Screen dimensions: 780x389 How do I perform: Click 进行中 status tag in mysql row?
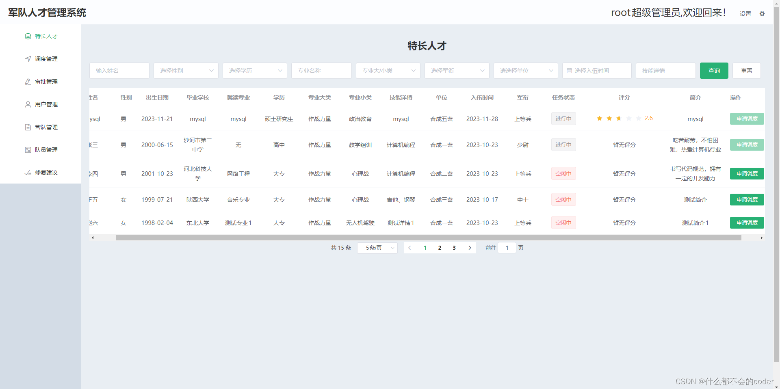pos(563,119)
